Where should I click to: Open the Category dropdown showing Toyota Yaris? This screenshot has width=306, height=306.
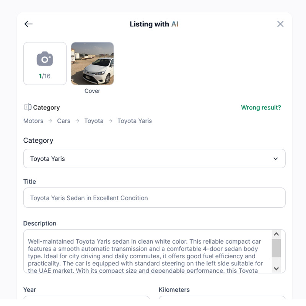(x=155, y=158)
